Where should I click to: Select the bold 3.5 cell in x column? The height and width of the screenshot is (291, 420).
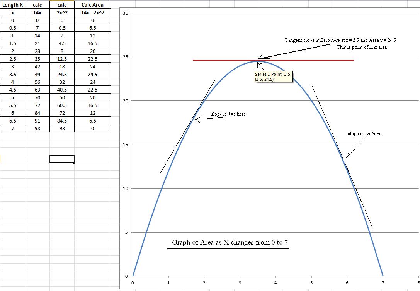click(13, 74)
